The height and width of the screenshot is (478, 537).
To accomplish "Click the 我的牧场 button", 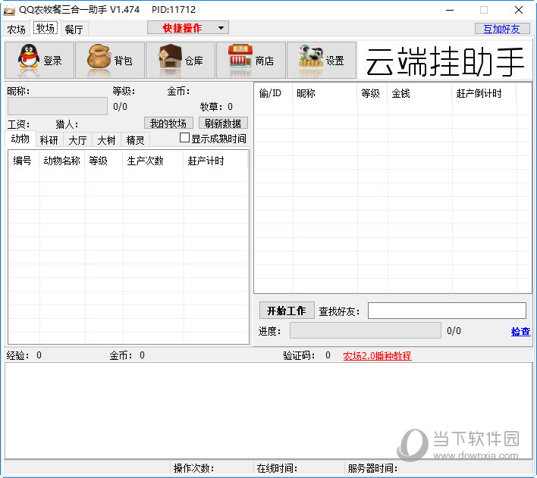I will coord(168,123).
